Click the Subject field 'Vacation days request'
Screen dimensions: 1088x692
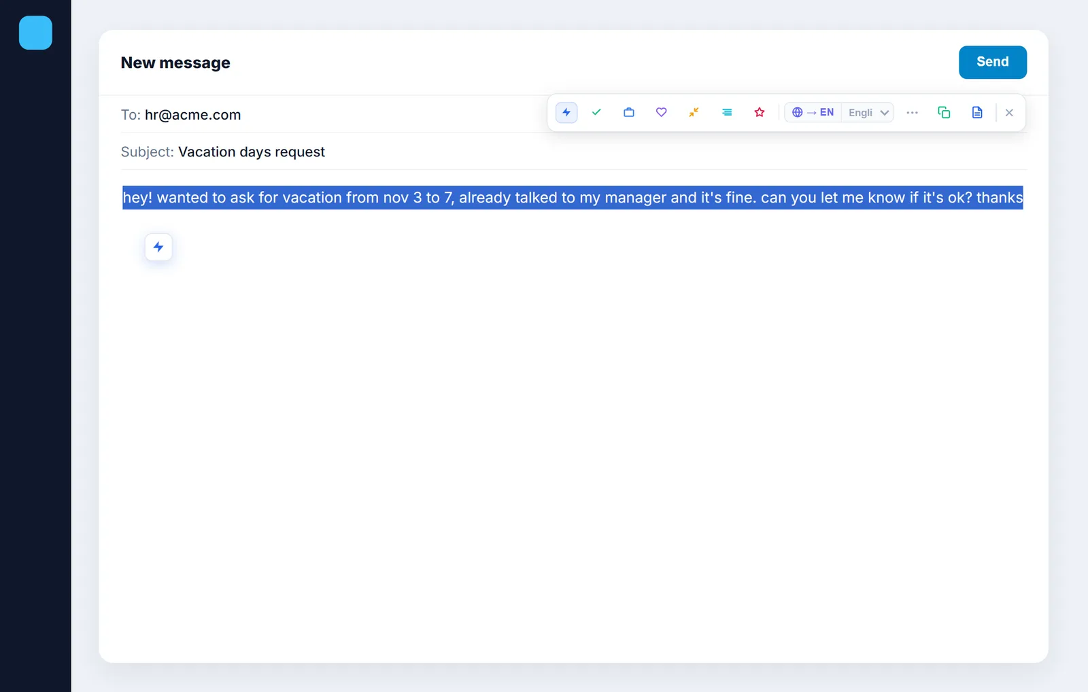(573, 152)
